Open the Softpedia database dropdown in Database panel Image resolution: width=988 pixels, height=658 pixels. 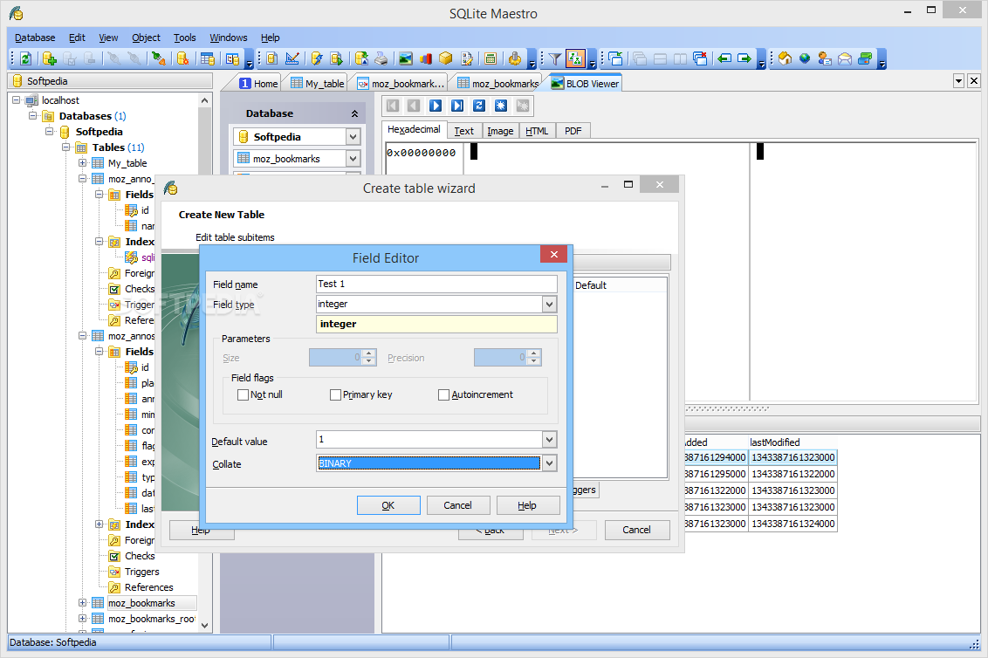[x=353, y=137]
